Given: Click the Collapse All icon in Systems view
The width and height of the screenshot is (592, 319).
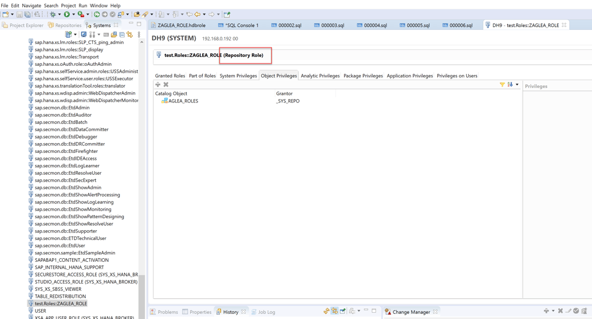Looking at the screenshot, I should (122, 34).
